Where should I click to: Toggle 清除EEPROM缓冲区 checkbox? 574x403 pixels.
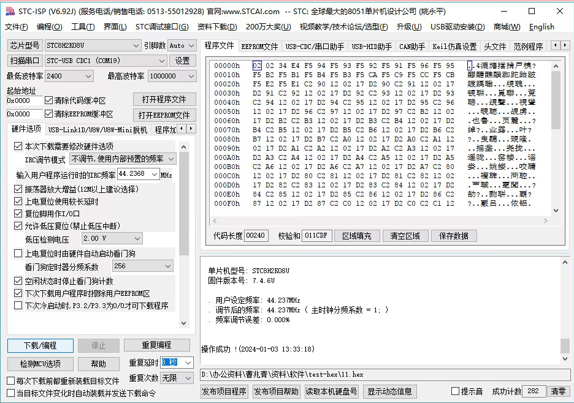tap(48, 114)
